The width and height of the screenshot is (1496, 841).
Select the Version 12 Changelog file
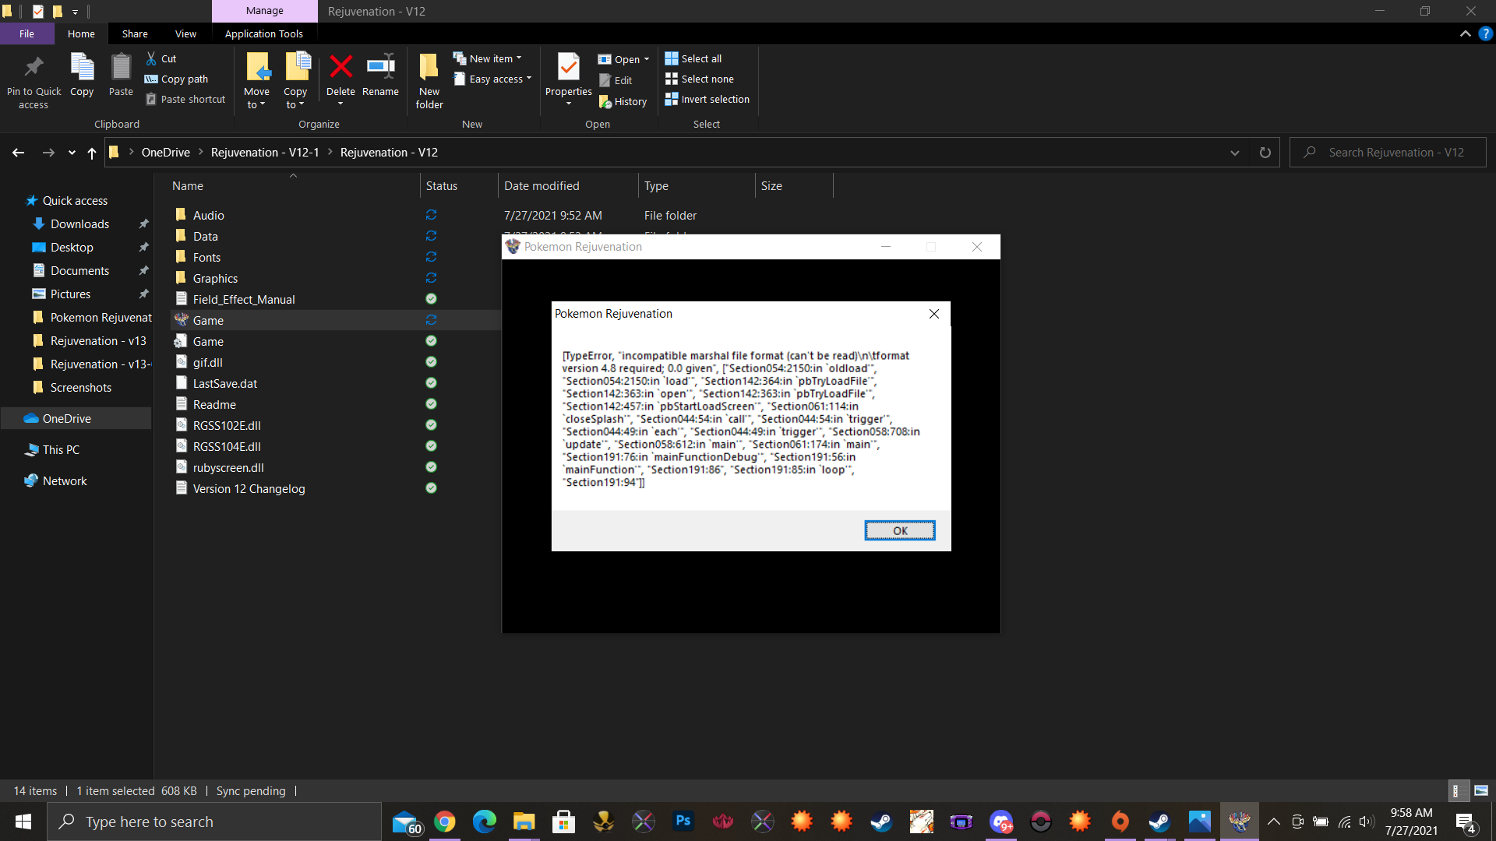335,489
